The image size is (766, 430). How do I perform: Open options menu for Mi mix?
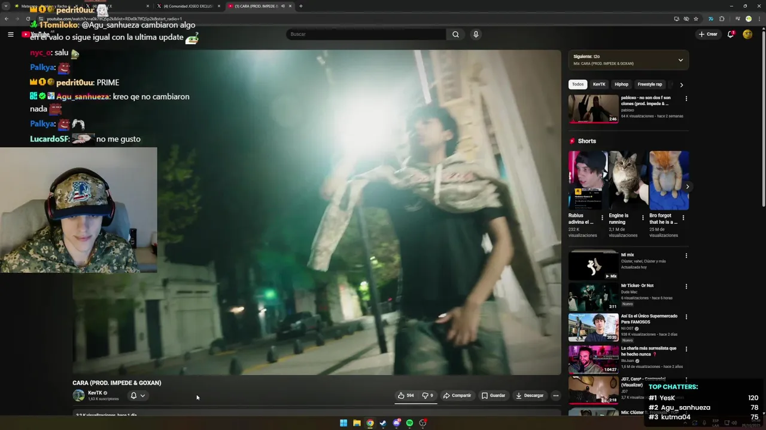[x=686, y=256]
